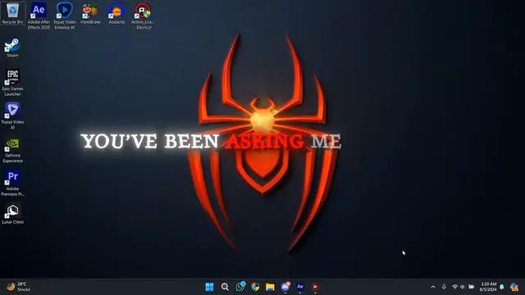Open taskbar Search
Viewport: 525px width, 295px height.
click(225, 287)
